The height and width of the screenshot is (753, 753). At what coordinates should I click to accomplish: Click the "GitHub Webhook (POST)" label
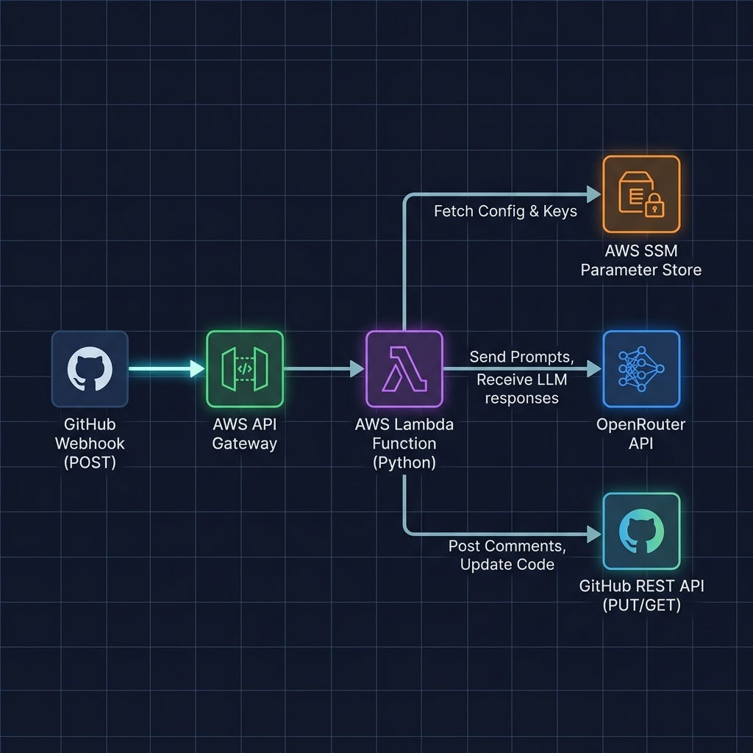[90, 443]
